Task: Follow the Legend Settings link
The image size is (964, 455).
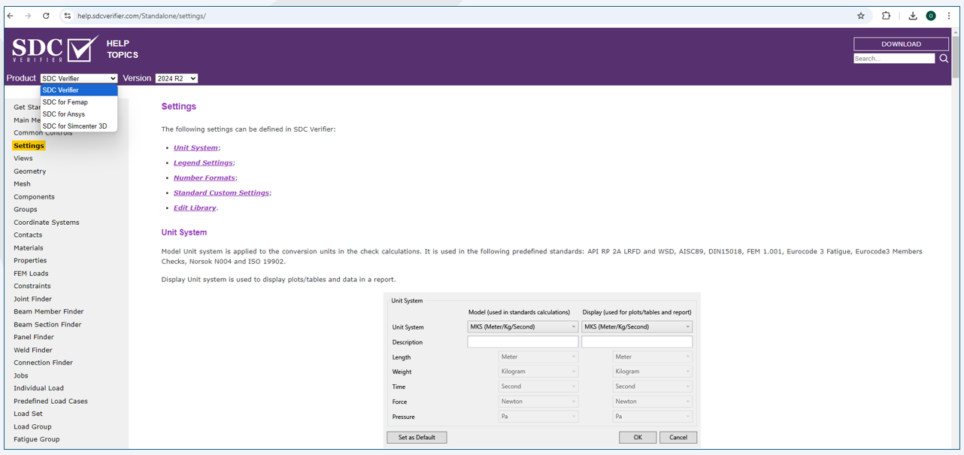Action: pyautogui.click(x=203, y=163)
